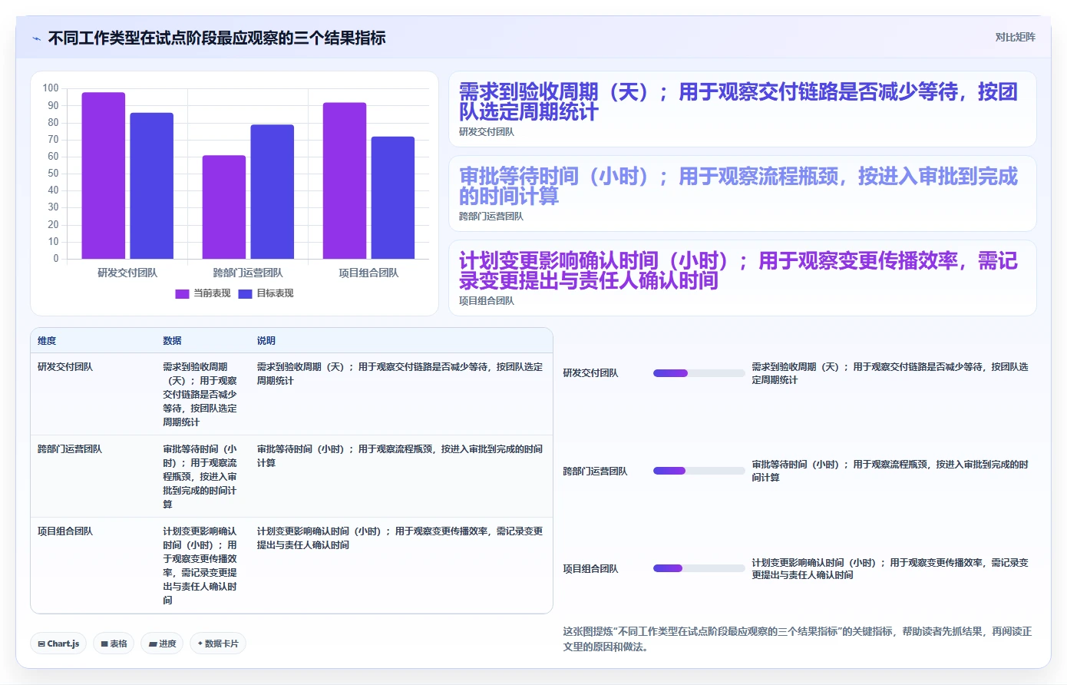1067x685 pixels.
Task: Click the Chart.js tag
Action: pyautogui.click(x=58, y=644)
